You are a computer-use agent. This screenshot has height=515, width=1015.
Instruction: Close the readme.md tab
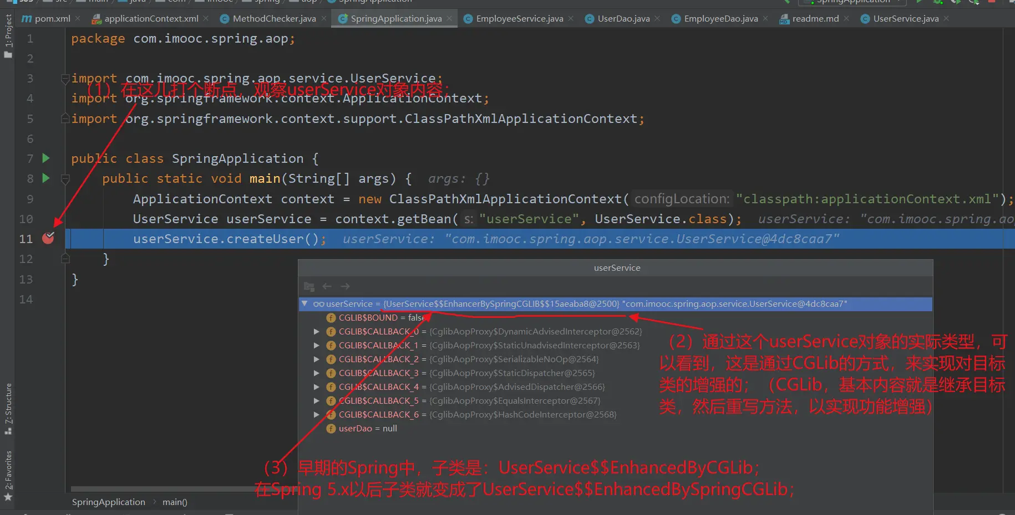click(846, 18)
